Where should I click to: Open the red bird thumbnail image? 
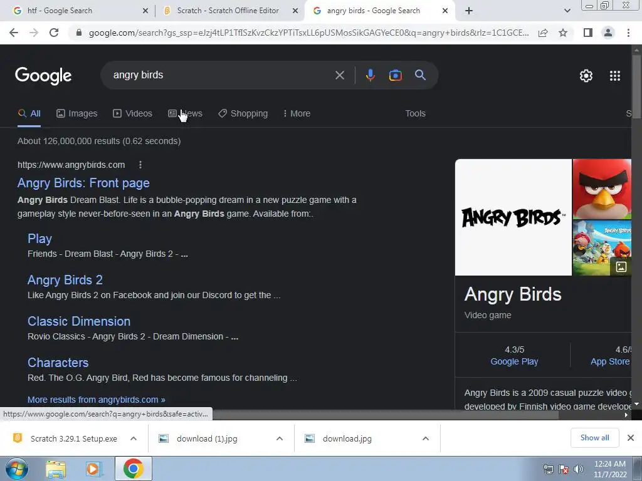(602, 189)
